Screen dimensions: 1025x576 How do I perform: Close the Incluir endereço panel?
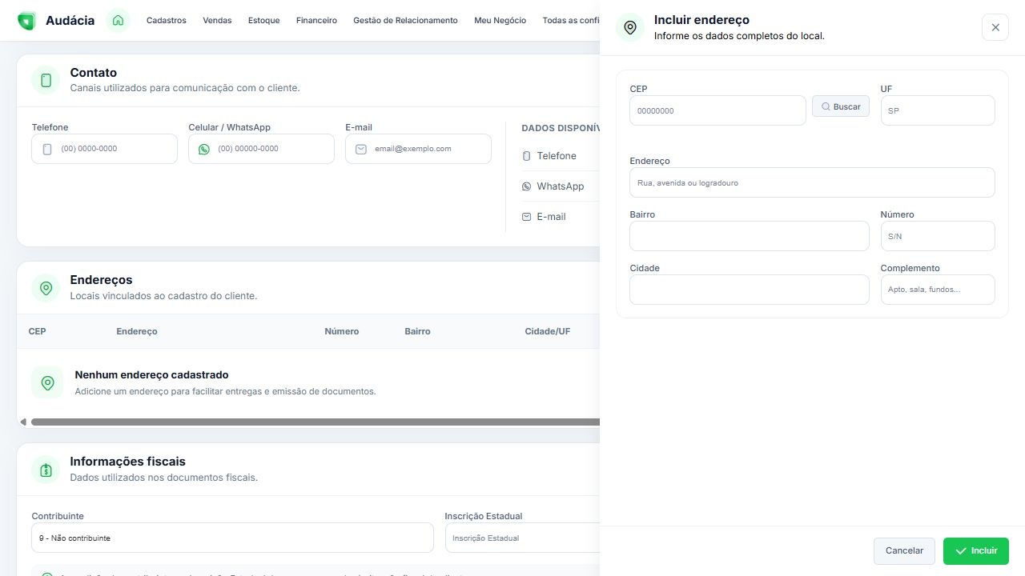coord(995,27)
